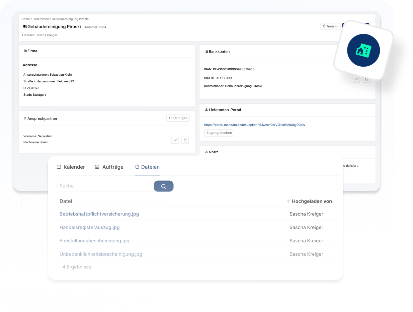The height and width of the screenshot is (312, 413).
Task: Edit the Sebastian Klein contact pencil icon
Action: pyautogui.click(x=175, y=140)
